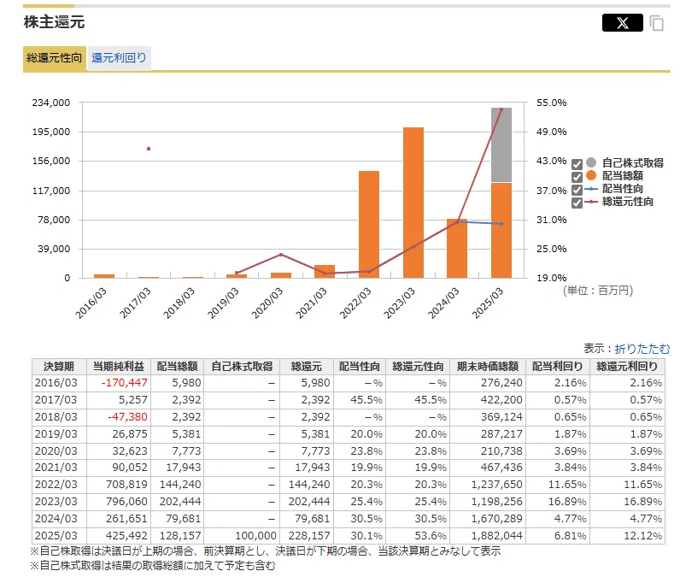
Task: Click the 2023/03 orange dividend bar
Action: 413,203
